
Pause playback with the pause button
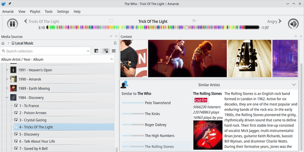(13, 24)
